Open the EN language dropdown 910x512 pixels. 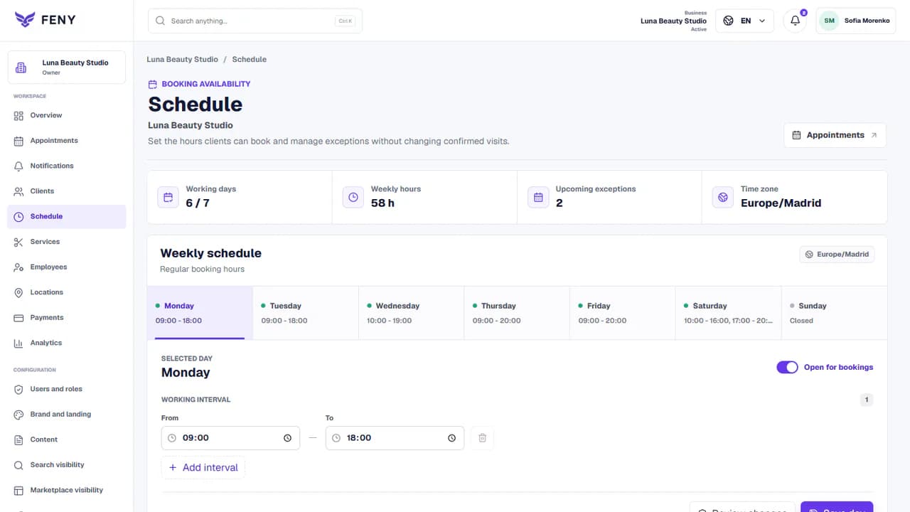click(744, 21)
